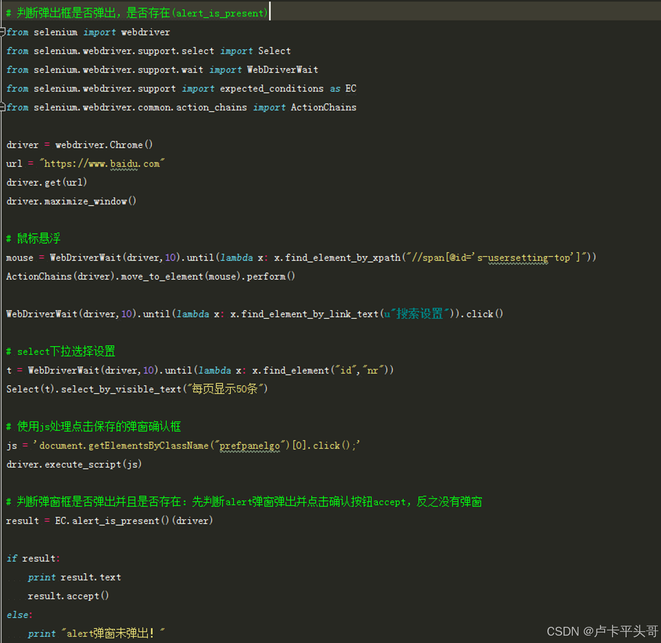Image resolution: width=661 pixels, height=643 pixels.
Task: Click the 't = WebDriverWait' line
Action: [200, 371]
